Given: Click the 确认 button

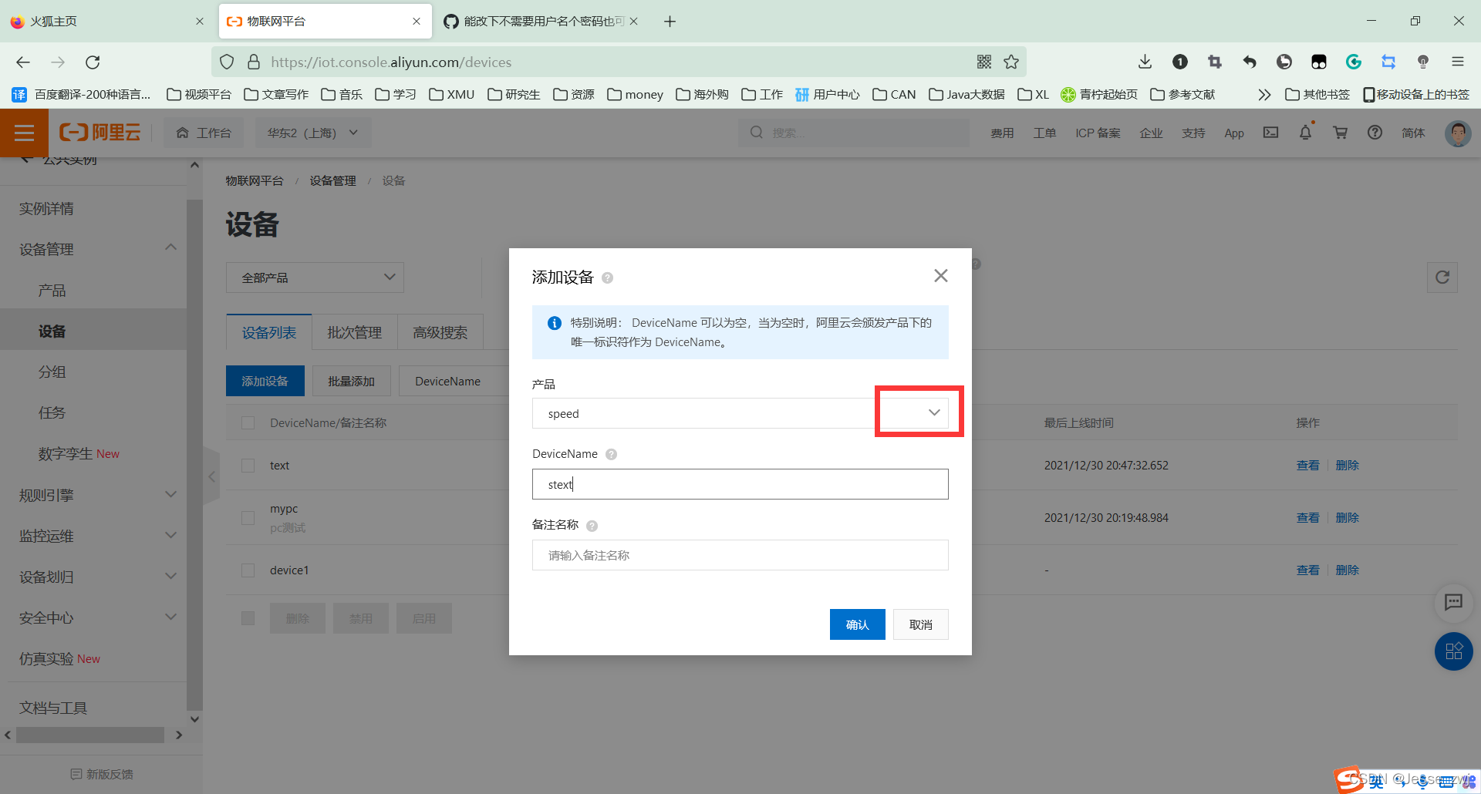Looking at the screenshot, I should pyautogui.click(x=857, y=624).
